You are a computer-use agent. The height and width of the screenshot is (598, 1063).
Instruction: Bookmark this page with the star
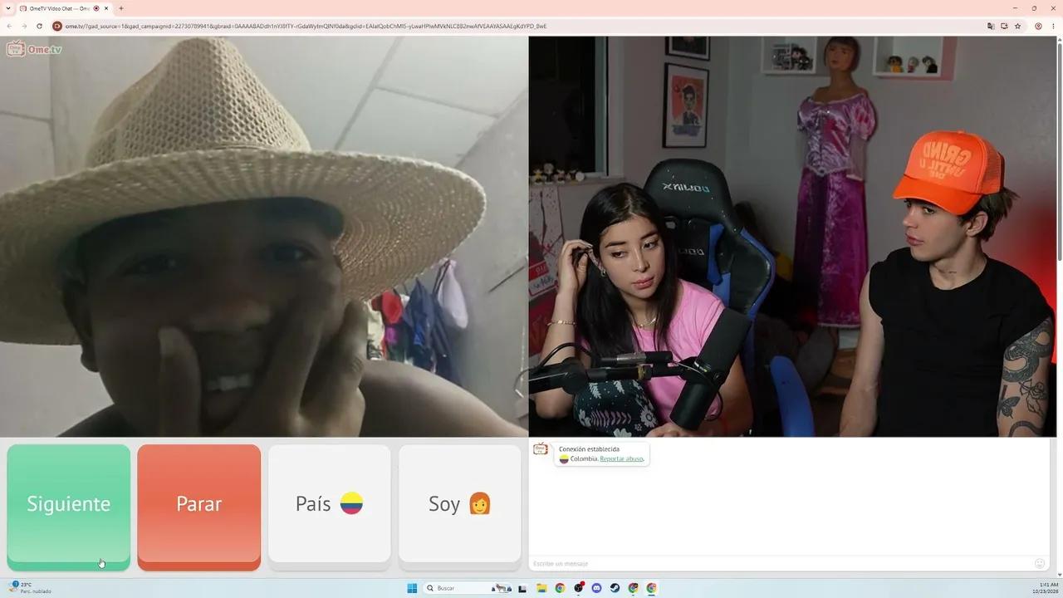click(1017, 26)
